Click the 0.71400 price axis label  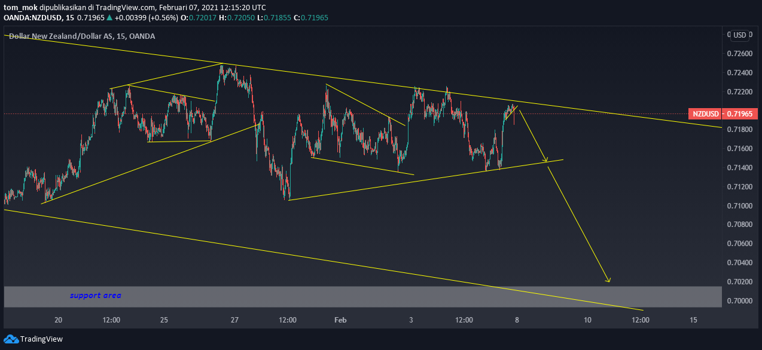(739, 168)
